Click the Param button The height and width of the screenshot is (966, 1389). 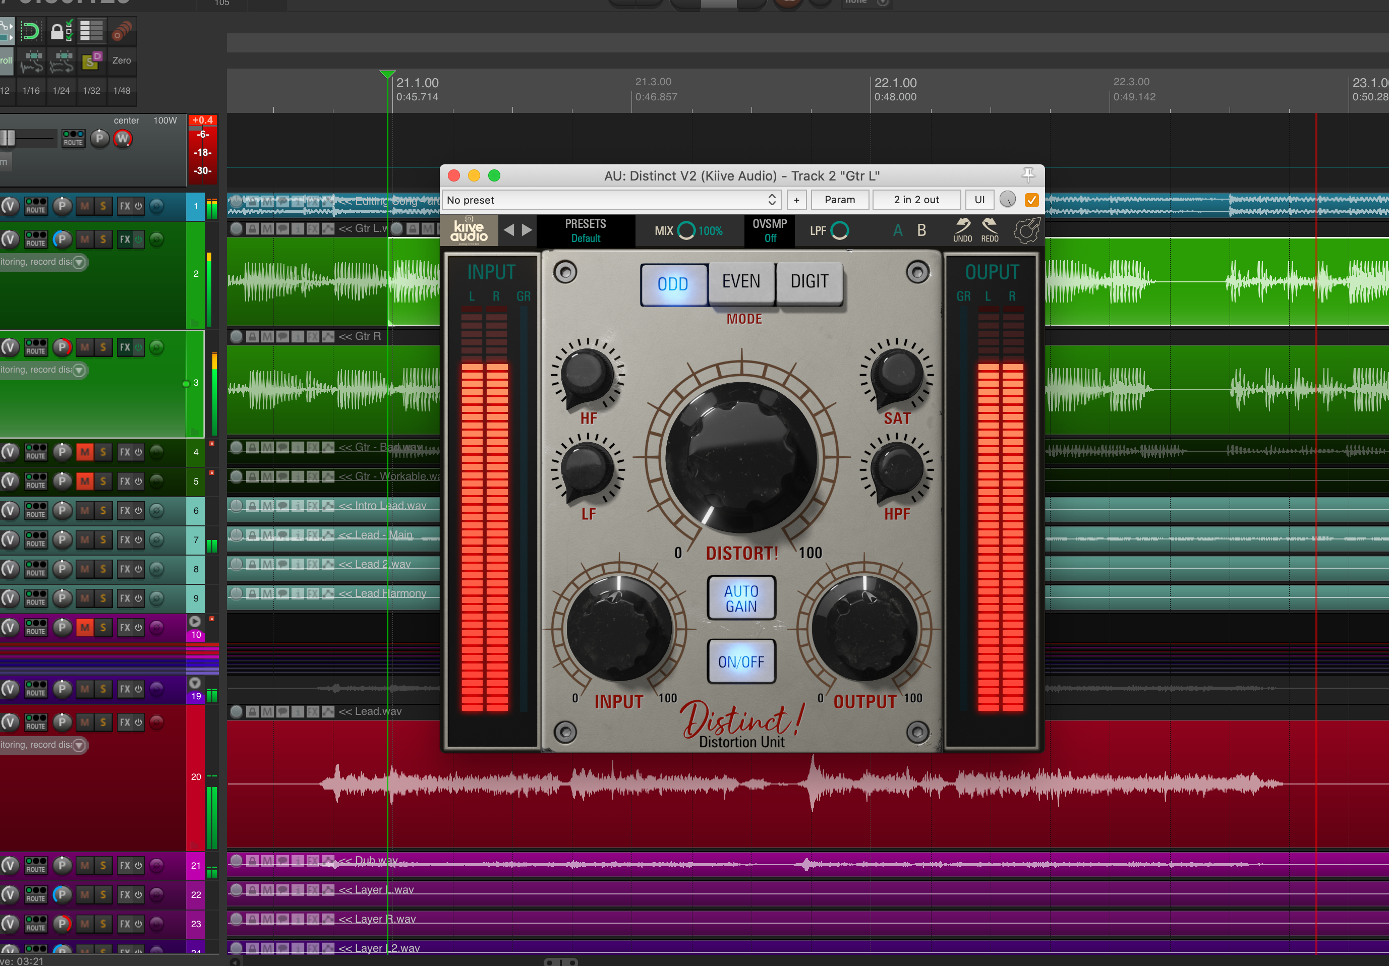840,200
